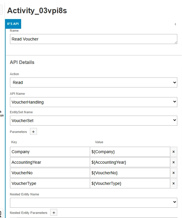Viewport: 182px width, 218px height.
Task: Remove the Company parameter row
Action: coord(173,152)
